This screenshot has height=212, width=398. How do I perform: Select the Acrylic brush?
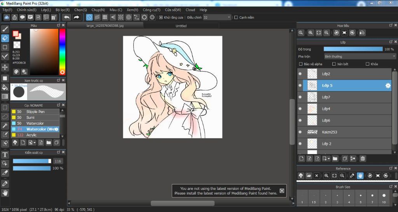[35, 135]
